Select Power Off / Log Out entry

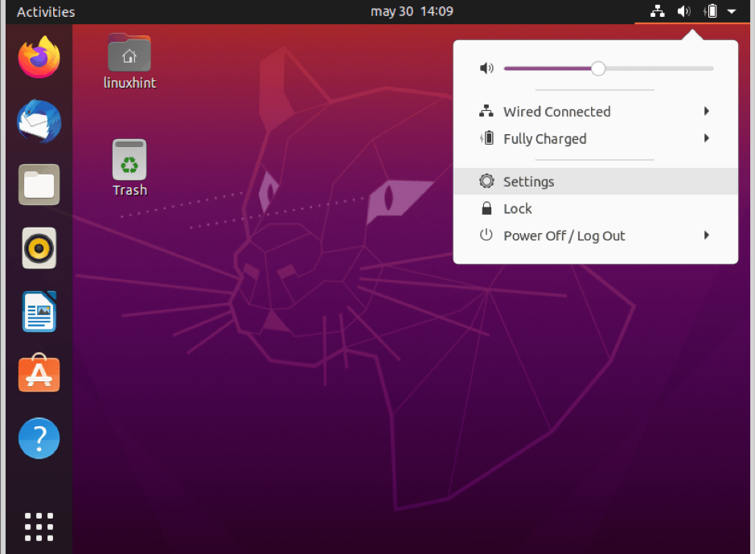click(x=596, y=236)
